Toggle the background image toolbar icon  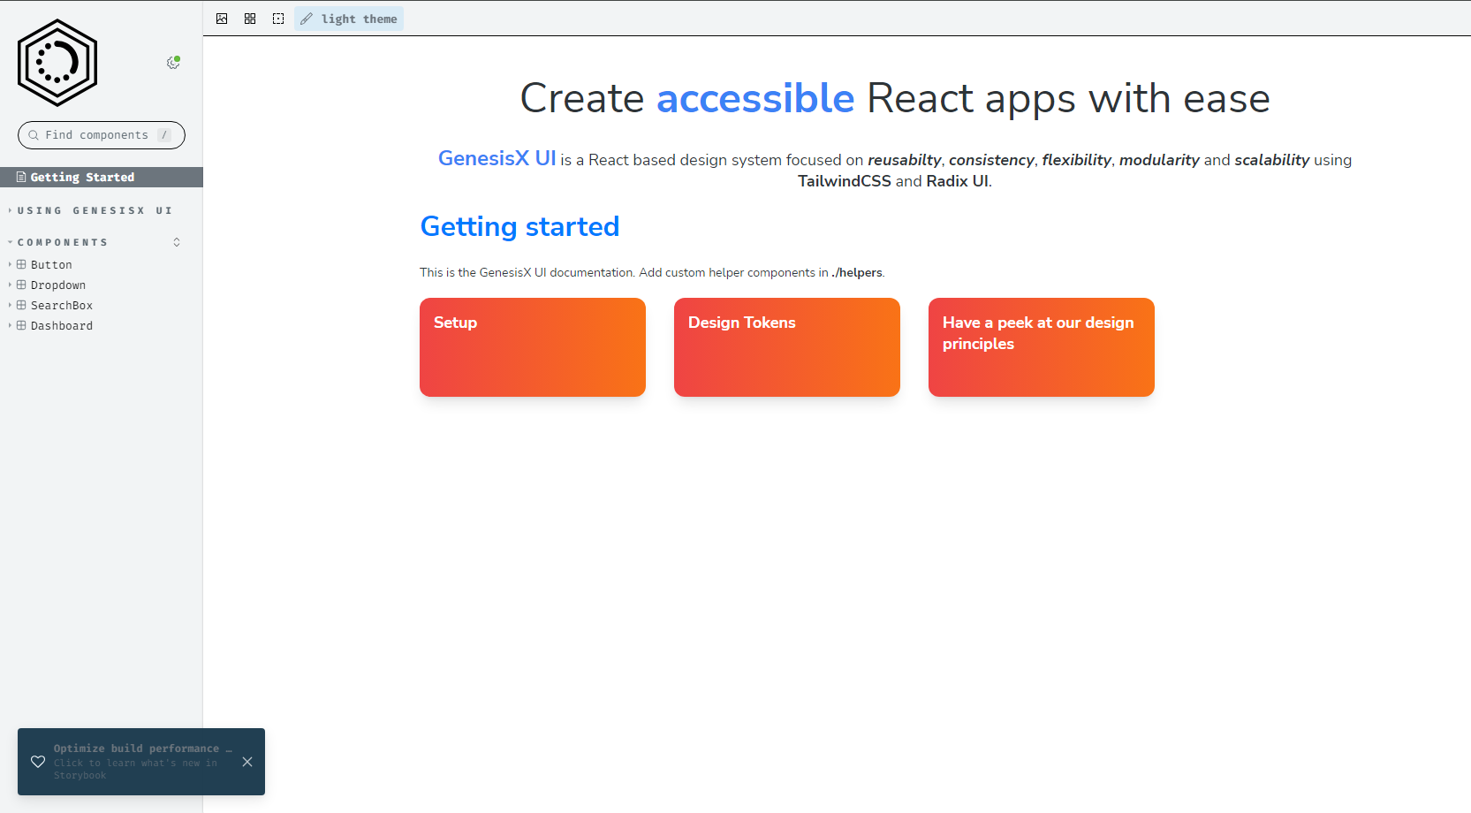222,19
